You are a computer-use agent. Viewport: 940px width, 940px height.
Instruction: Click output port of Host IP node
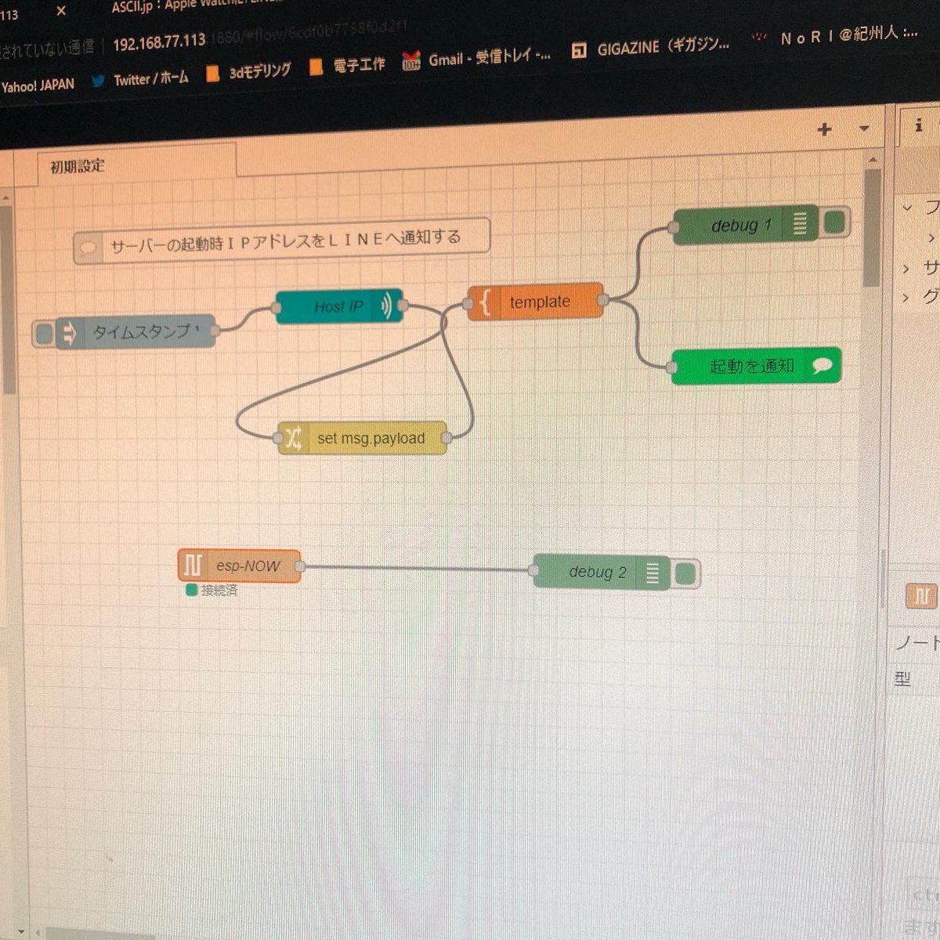[403, 305]
